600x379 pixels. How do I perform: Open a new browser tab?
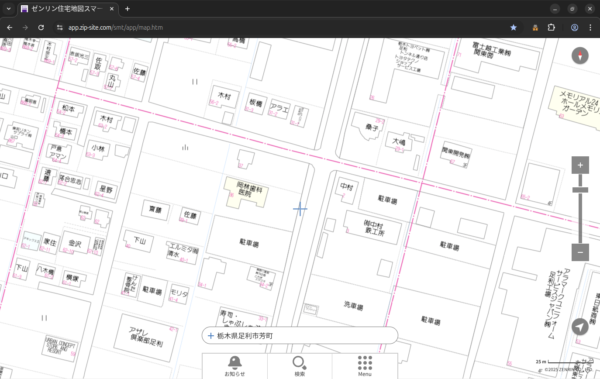pos(127,9)
